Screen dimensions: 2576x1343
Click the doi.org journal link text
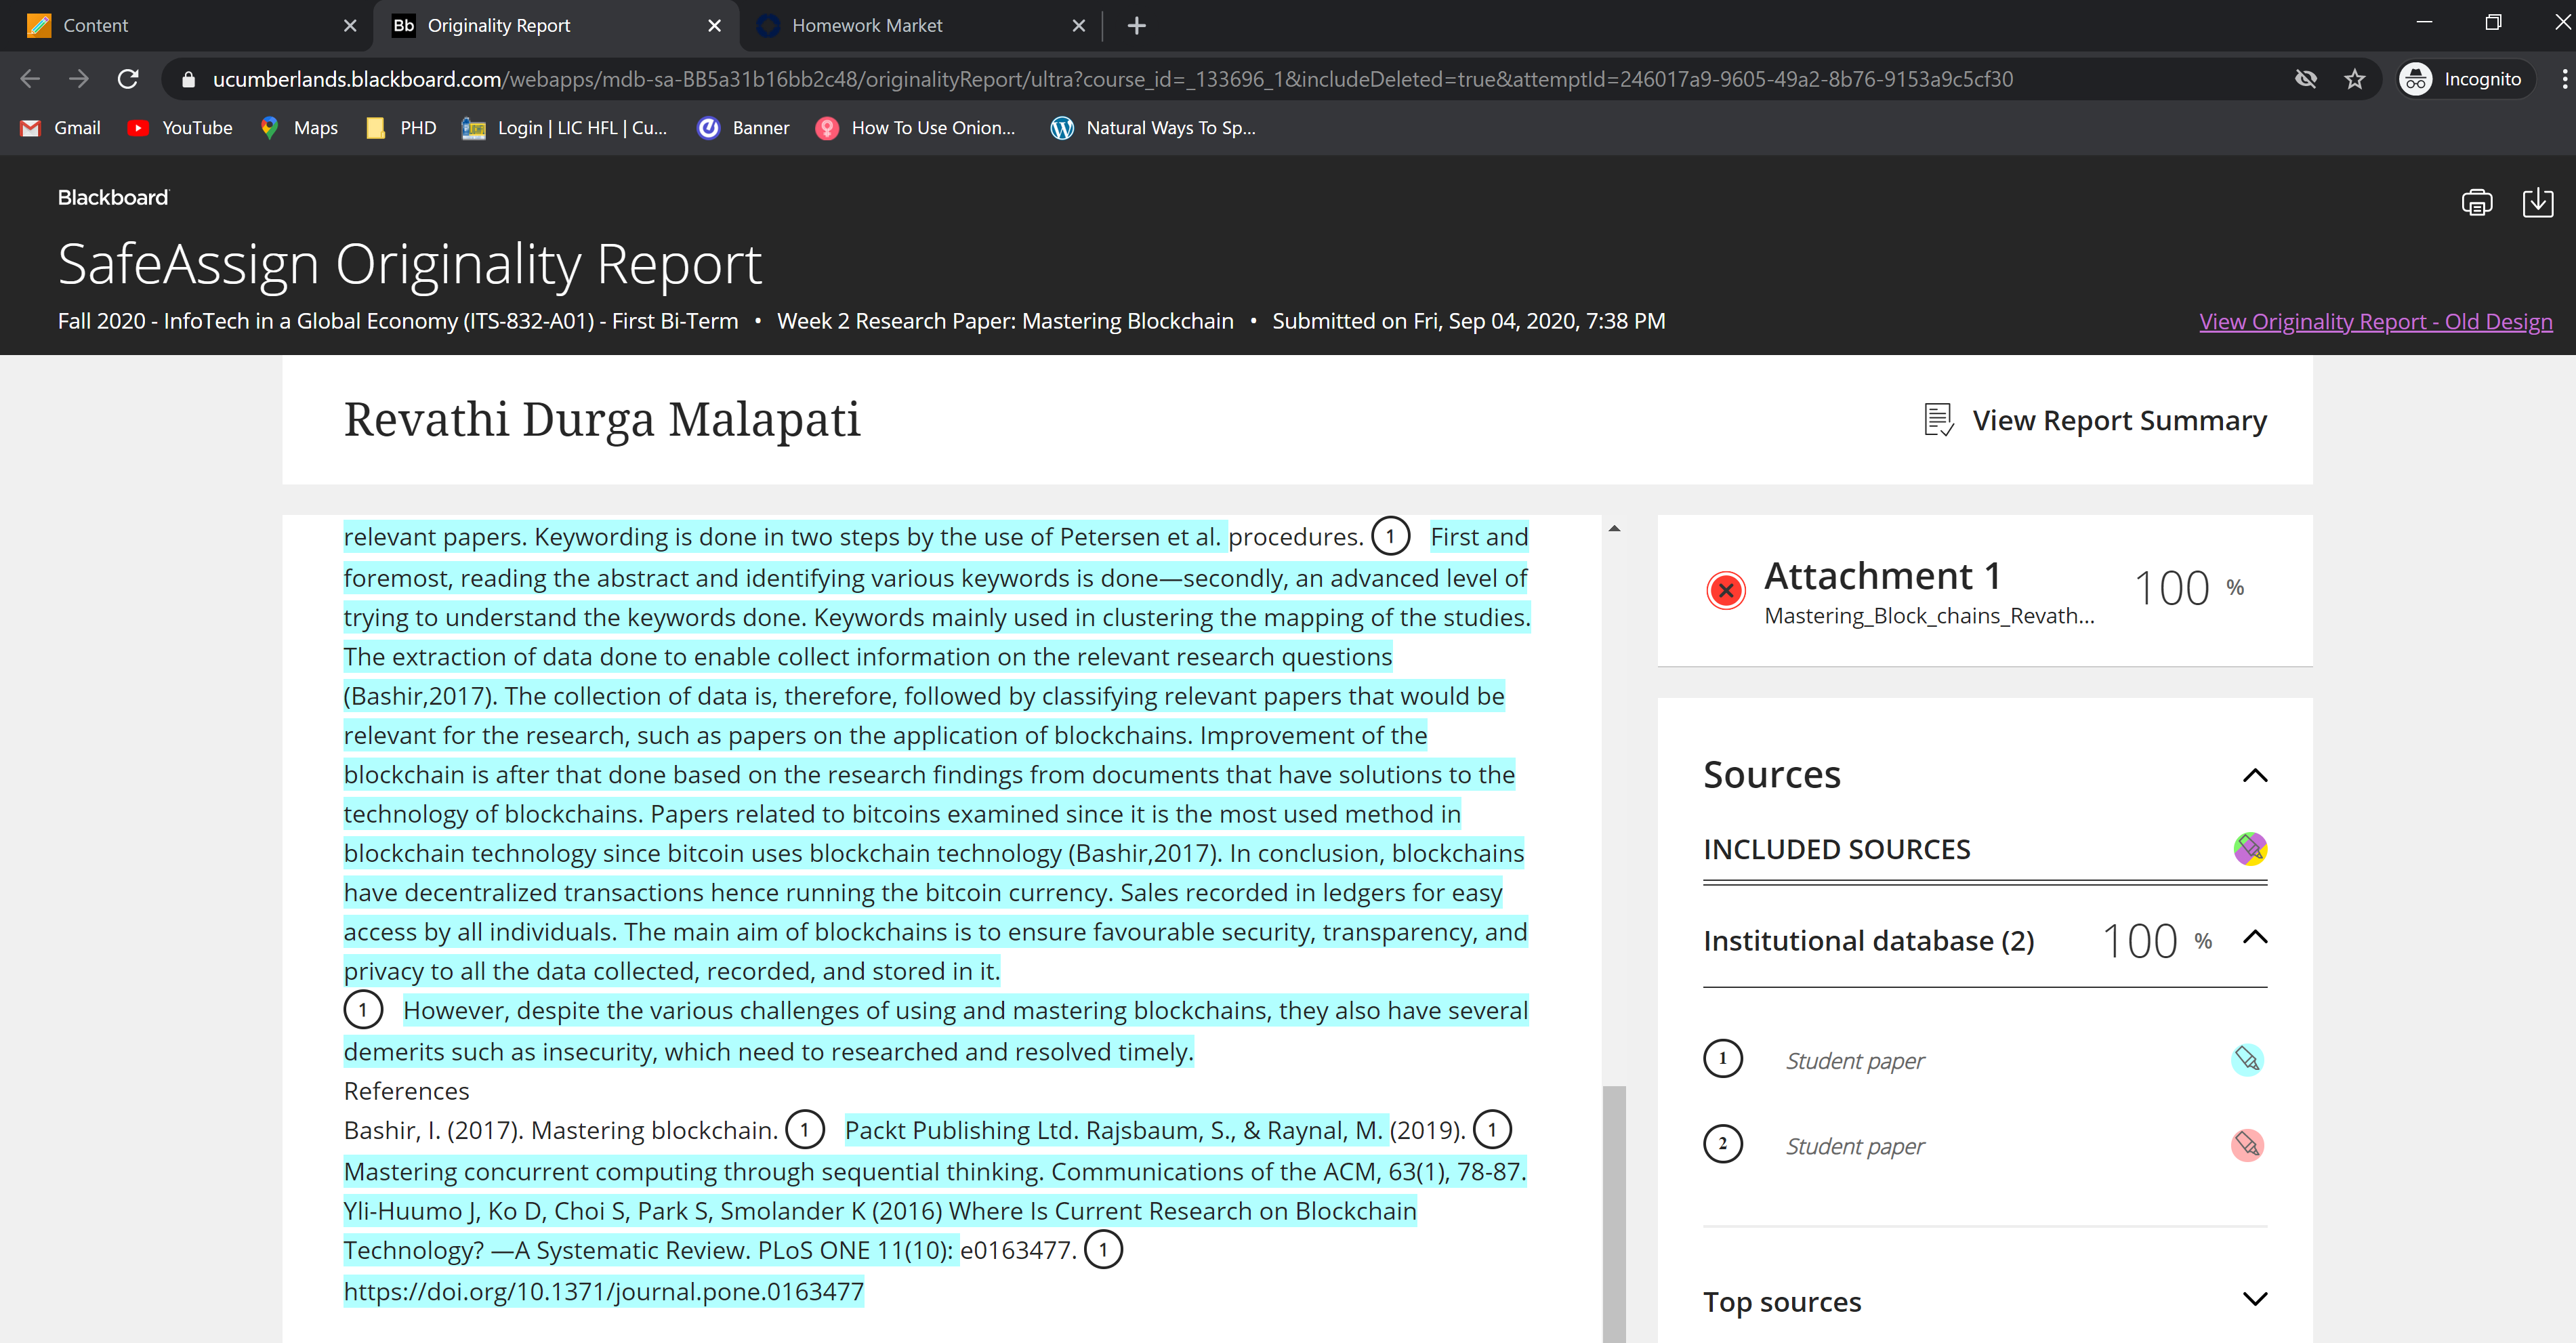(x=604, y=1292)
